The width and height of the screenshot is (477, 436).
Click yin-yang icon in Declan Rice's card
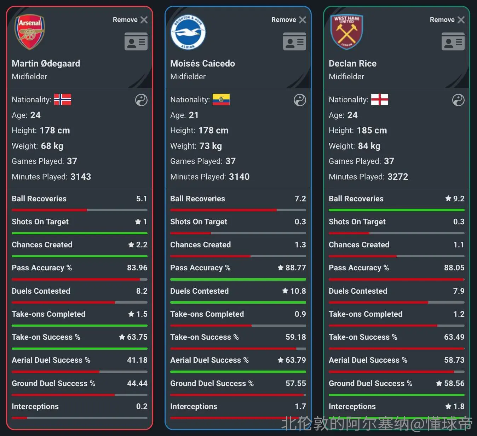tap(458, 100)
